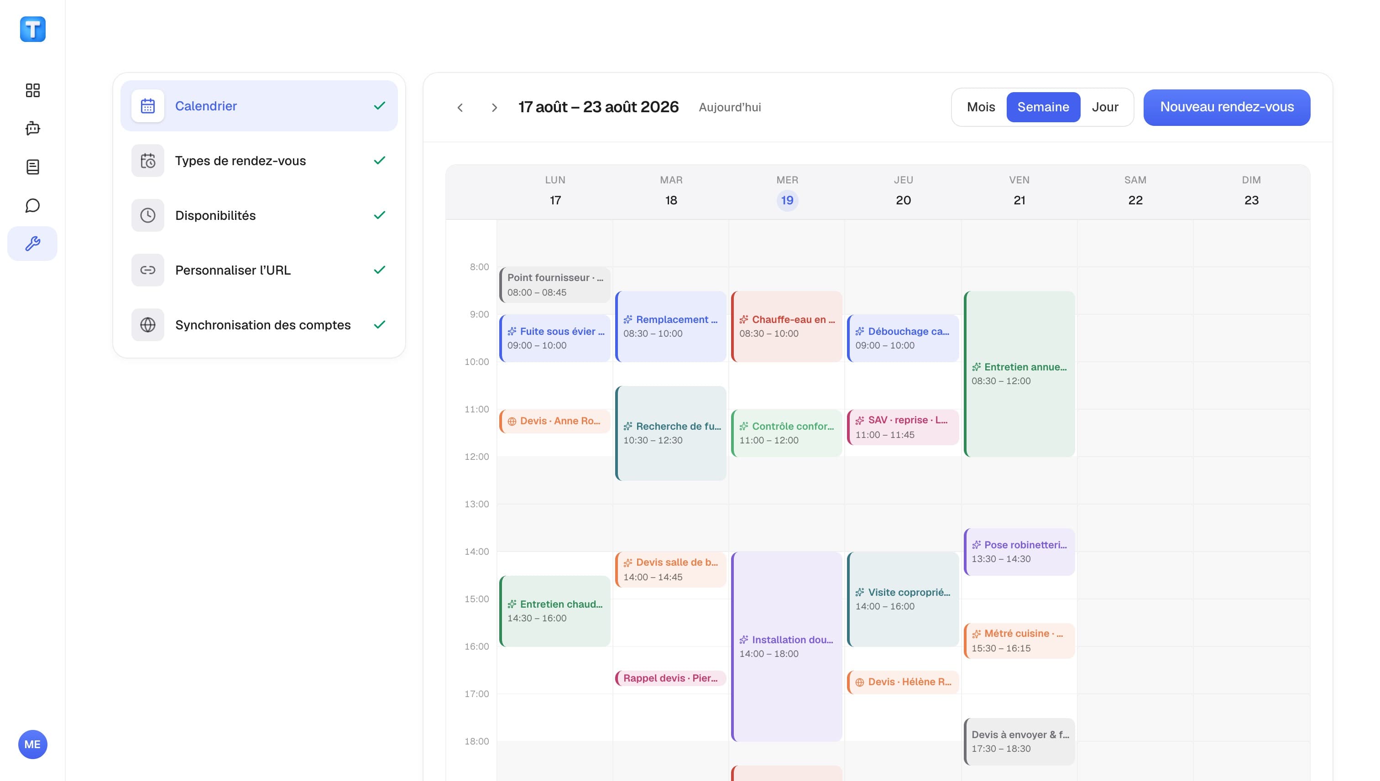1380x781 pixels.
Task: Open Remplacement 08:30–10:00 event
Action: 671,326
